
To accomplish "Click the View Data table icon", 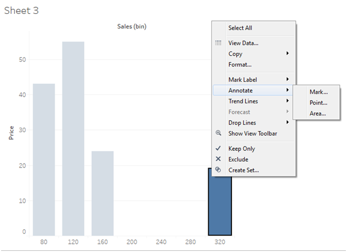I will pyautogui.click(x=218, y=43).
